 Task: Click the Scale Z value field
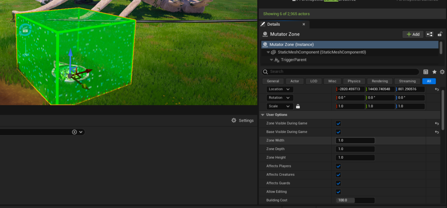(410, 106)
